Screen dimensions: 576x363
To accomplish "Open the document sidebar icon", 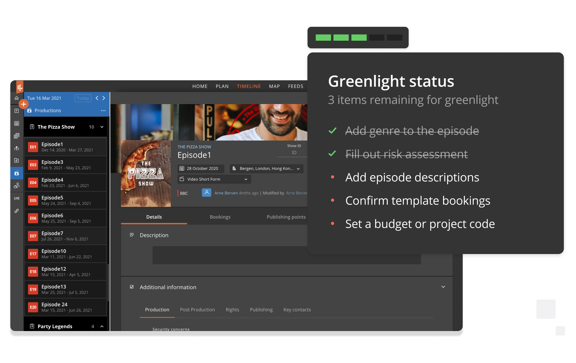I will pyautogui.click(x=17, y=160).
